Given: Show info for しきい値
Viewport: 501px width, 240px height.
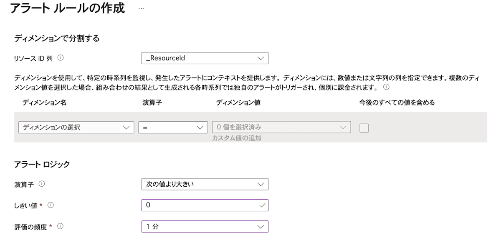Looking at the screenshot, I should 51,205.
